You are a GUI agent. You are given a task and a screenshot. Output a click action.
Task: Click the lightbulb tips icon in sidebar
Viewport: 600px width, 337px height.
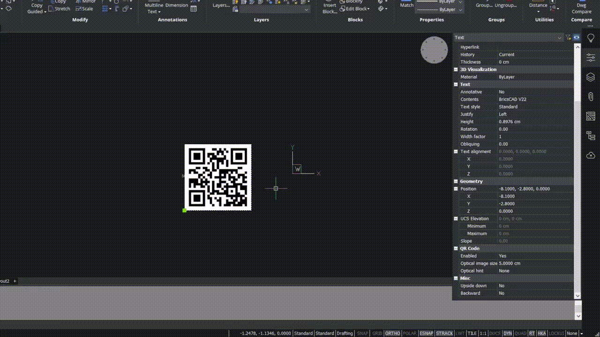[x=591, y=38]
